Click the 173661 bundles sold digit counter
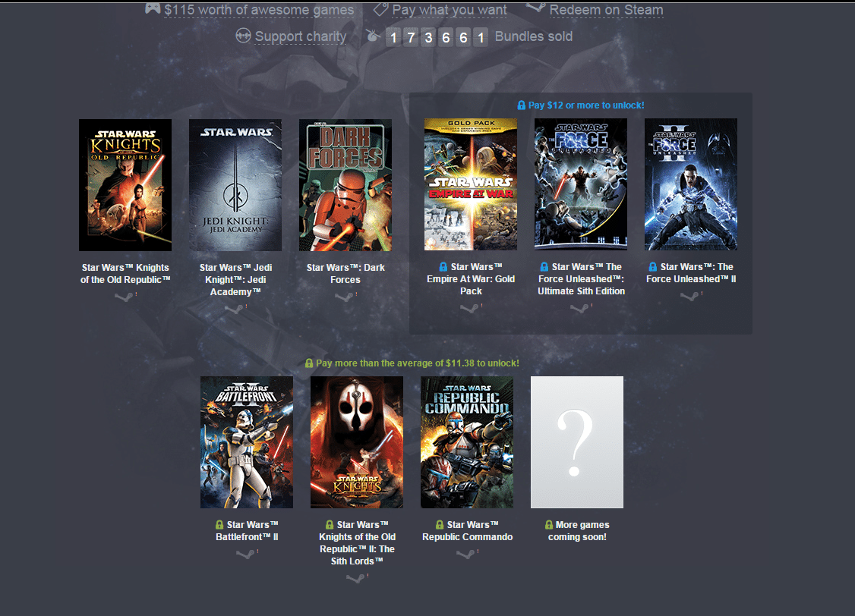 [437, 37]
